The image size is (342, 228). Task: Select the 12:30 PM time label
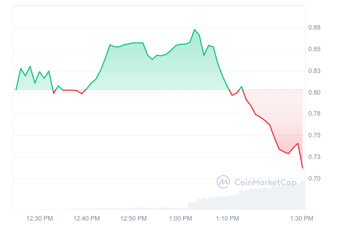pyautogui.click(x=40, y=219)
